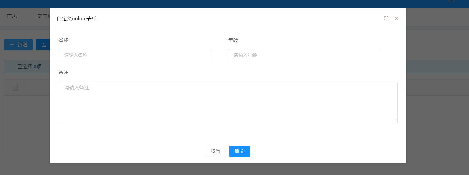Close the 自定义online表单 dialog
This screenshot has width=469, height=175.
[x=396, y=18]
